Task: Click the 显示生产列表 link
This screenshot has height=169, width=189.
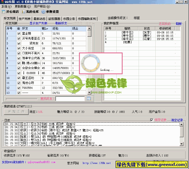Action: (x=39, y=23)
